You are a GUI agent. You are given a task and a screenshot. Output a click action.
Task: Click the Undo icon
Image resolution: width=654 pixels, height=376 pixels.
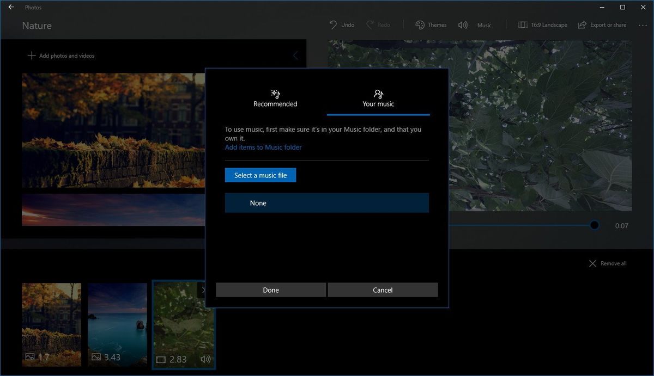(334, 24)
